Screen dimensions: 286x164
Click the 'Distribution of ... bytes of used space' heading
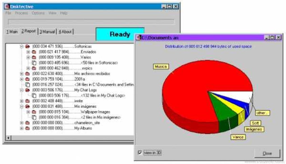(208, 47)
